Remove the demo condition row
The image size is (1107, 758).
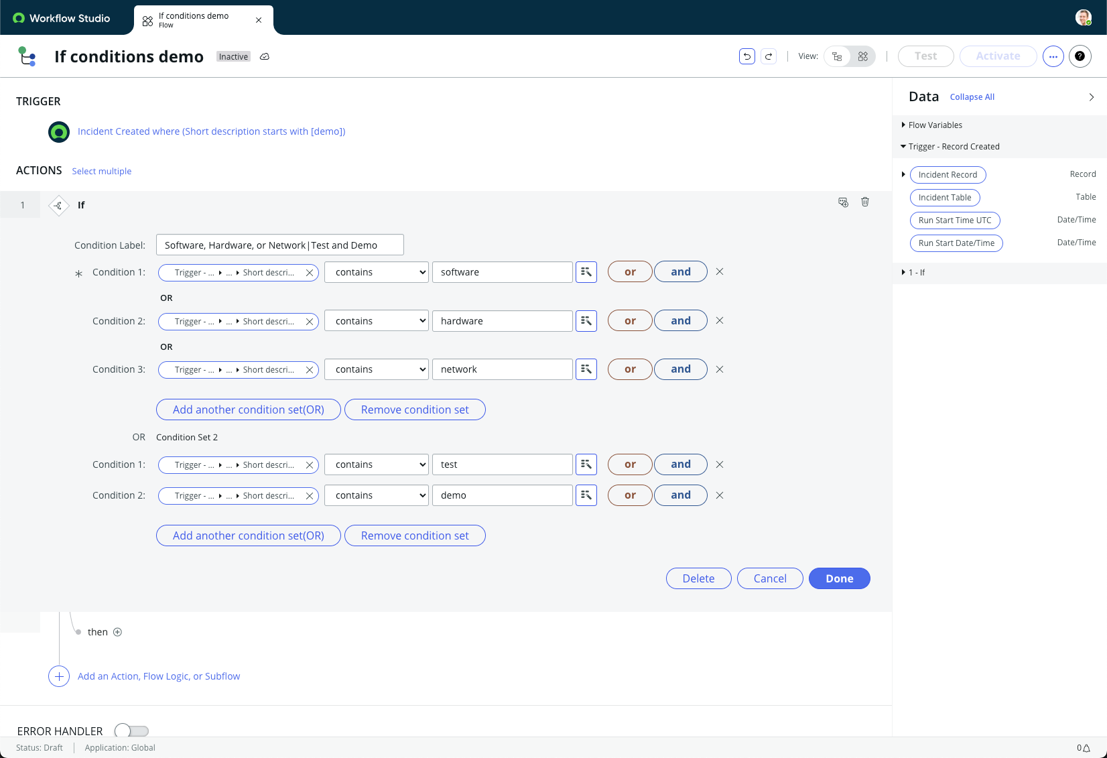[x=720, y=495]
